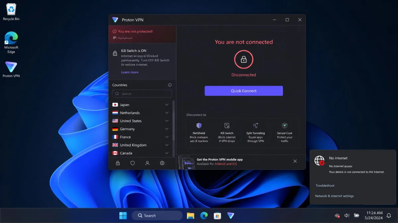Click the Windows taskbar Search box
The width and height of the screenshot is (398, 223).
point(157,215)
